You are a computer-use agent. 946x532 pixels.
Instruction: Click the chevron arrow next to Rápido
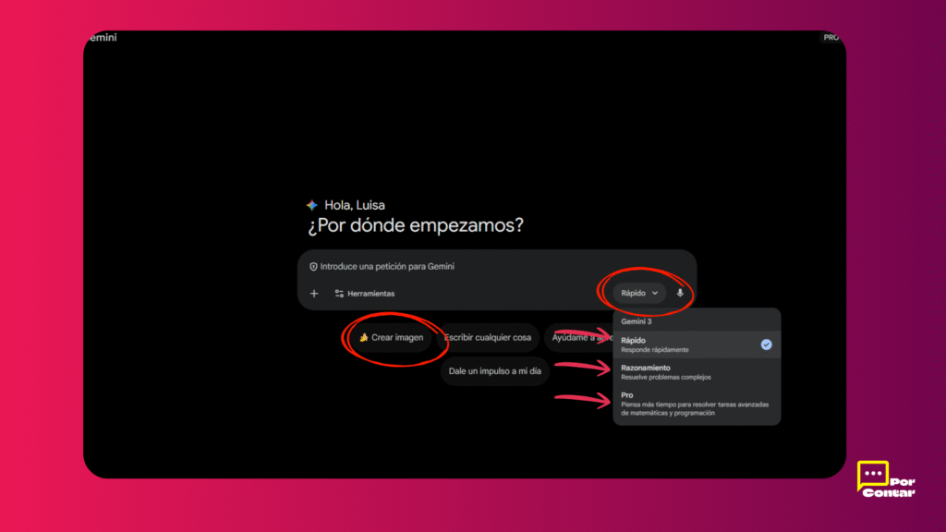(x=655, y=293)
